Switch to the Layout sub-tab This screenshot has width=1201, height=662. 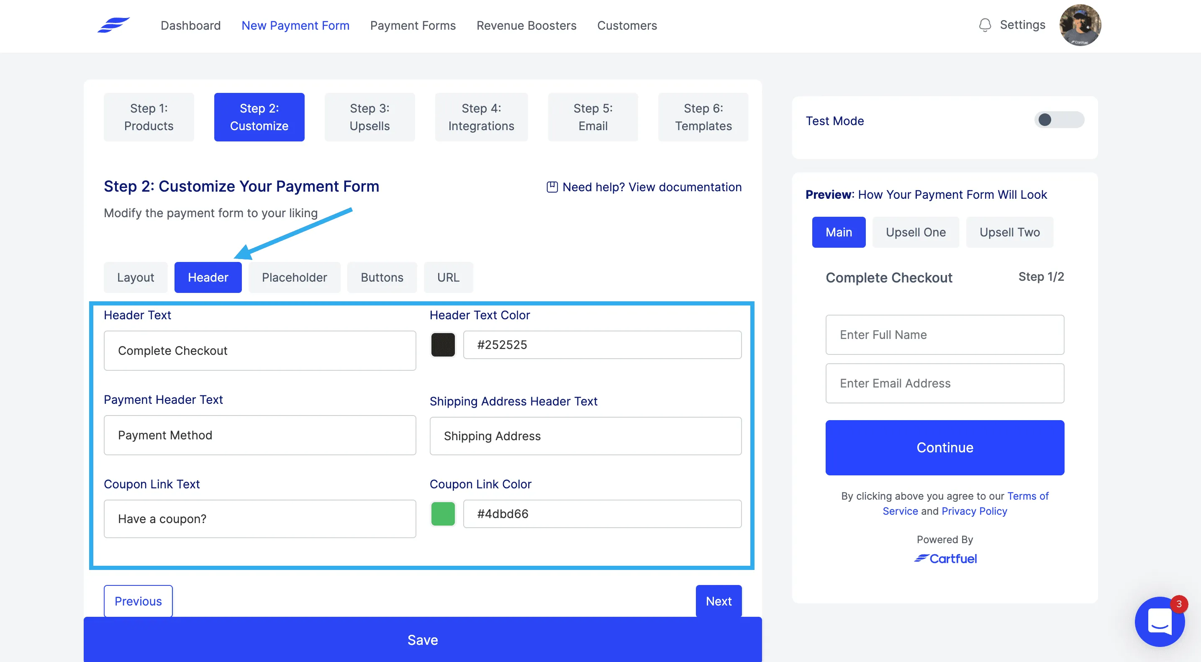[136, 277]
